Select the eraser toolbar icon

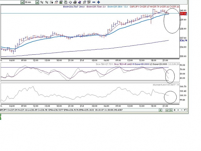click(x=70, y=2)
